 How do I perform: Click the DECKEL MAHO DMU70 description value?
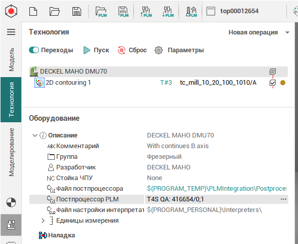(x=180, y=135)
